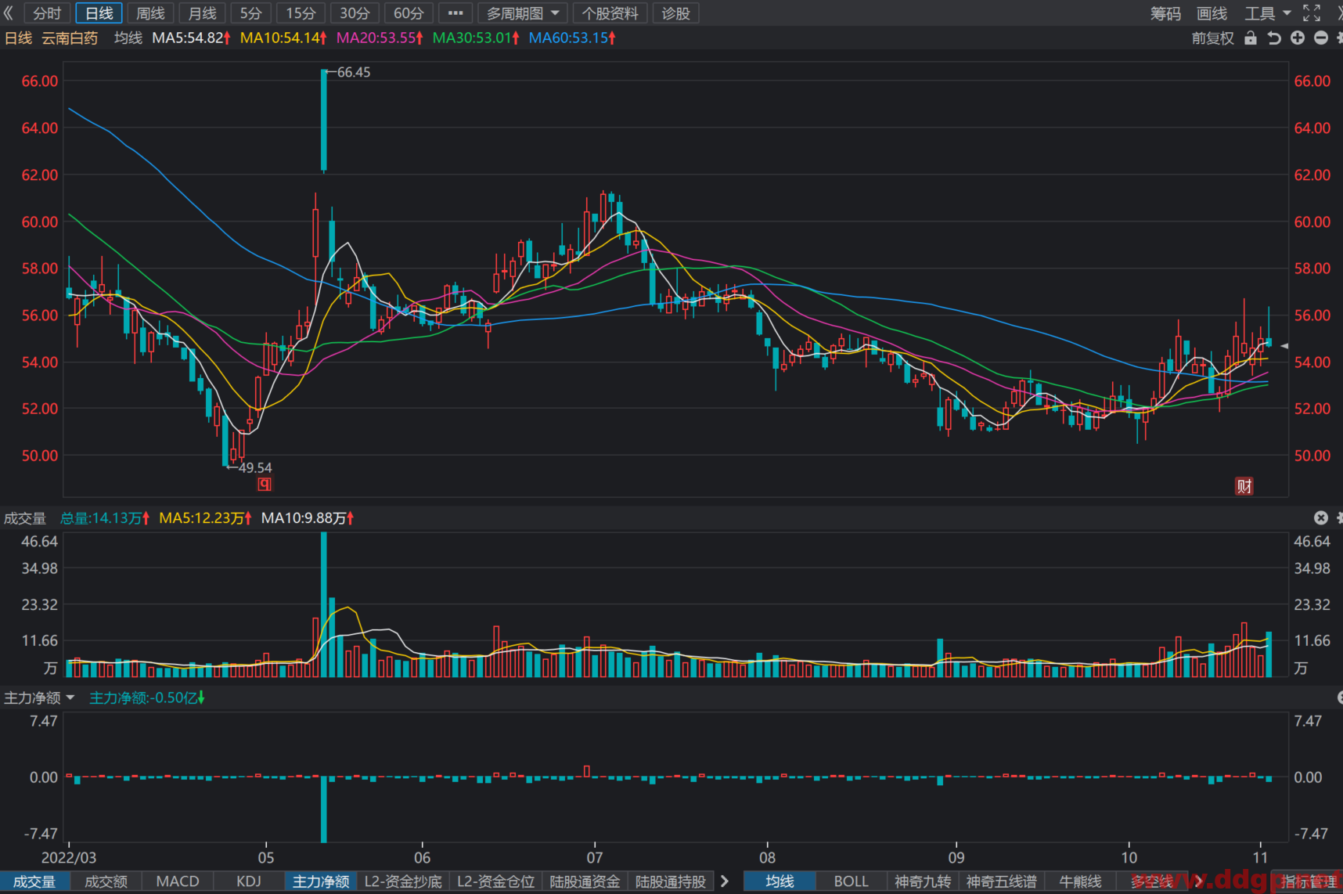Click the 07 month axis marker

click(595, 857)
